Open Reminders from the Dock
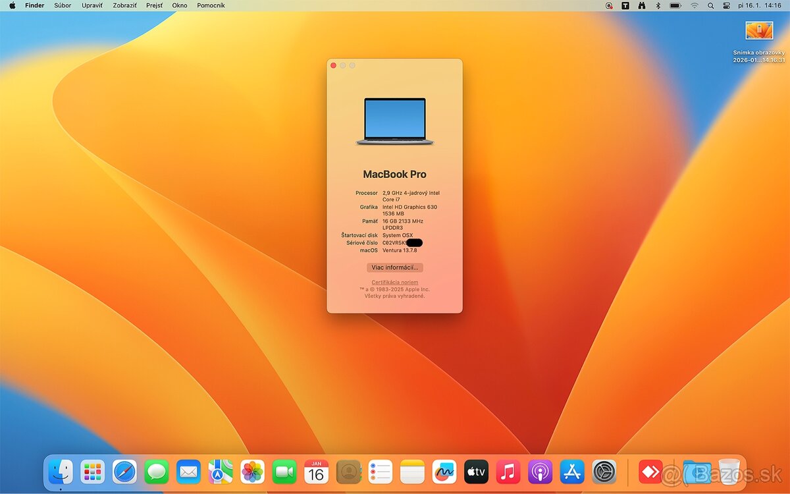 (x=381, y=472)
